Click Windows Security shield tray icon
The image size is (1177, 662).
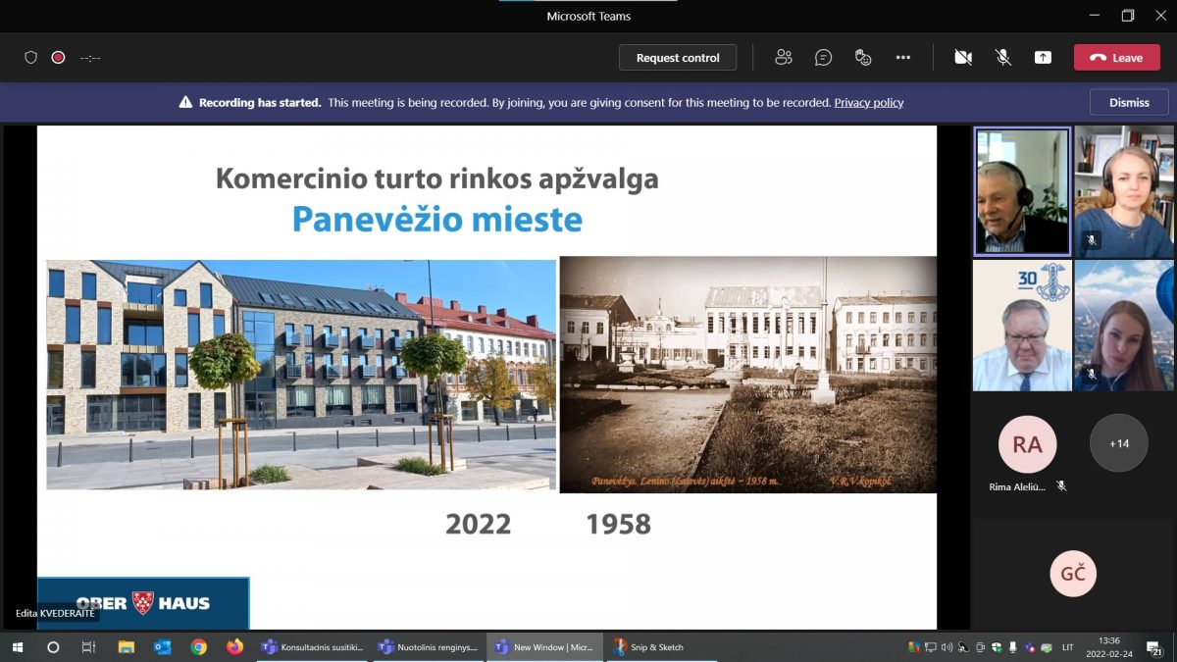[x=997, y=647]
